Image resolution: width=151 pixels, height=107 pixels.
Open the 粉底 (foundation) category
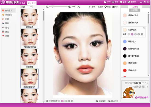(x=5, y=19)
